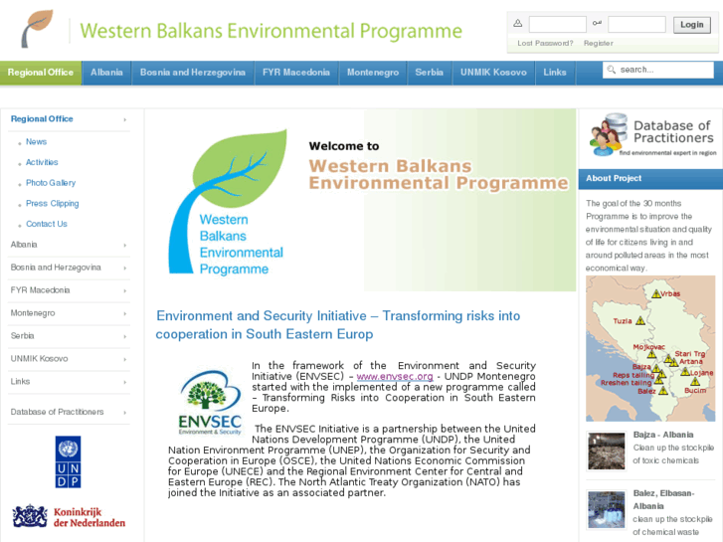Image resolution: width=723 pixels, height=542 pixels.
Task: Click the Balez, Elbasan-Albania heading
Action: (664, 499)
